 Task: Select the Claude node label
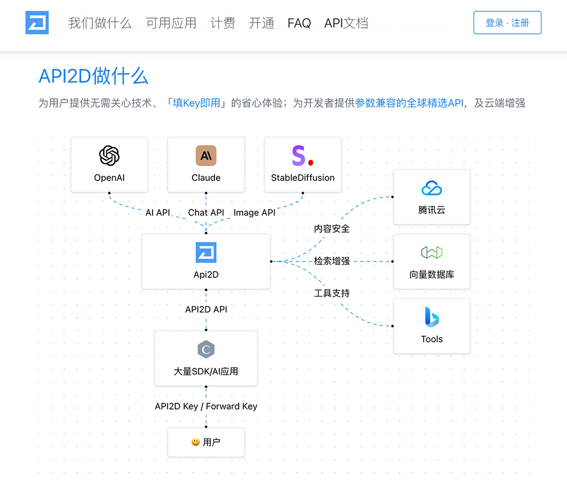(x=206, y=178)
